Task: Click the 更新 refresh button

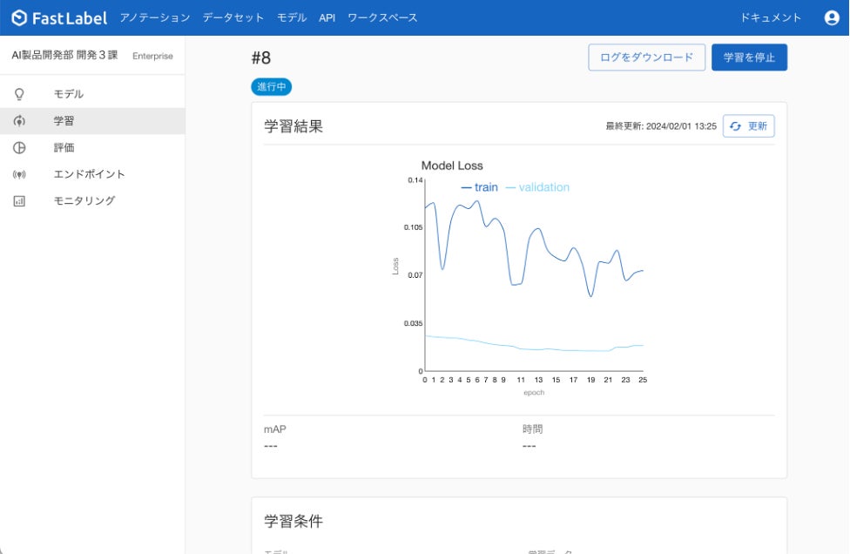Action: tap(749, 126)
